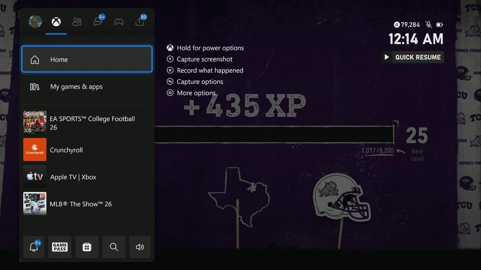The width and height of the screenshot is (481, 270).
Task: Open Crunchyroll app entry
Action: [x=87, y=150]
